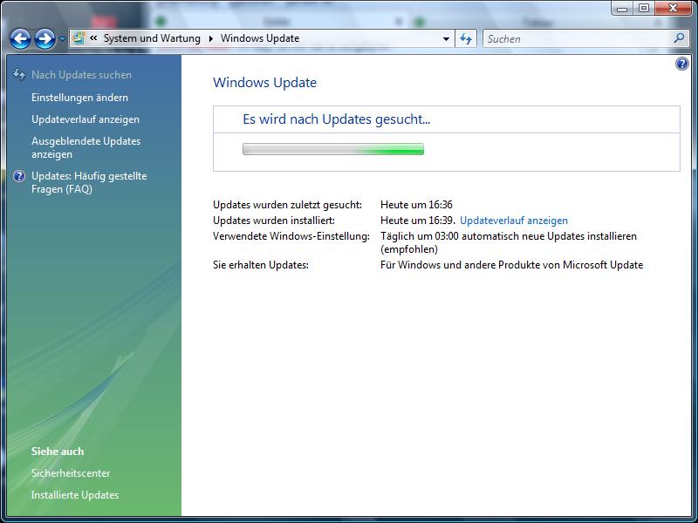Image resolution: width=698 pixels, height=523 pixels.
Task: Click the refresh button beside the address bar
Action: click(x=466, y=38)
